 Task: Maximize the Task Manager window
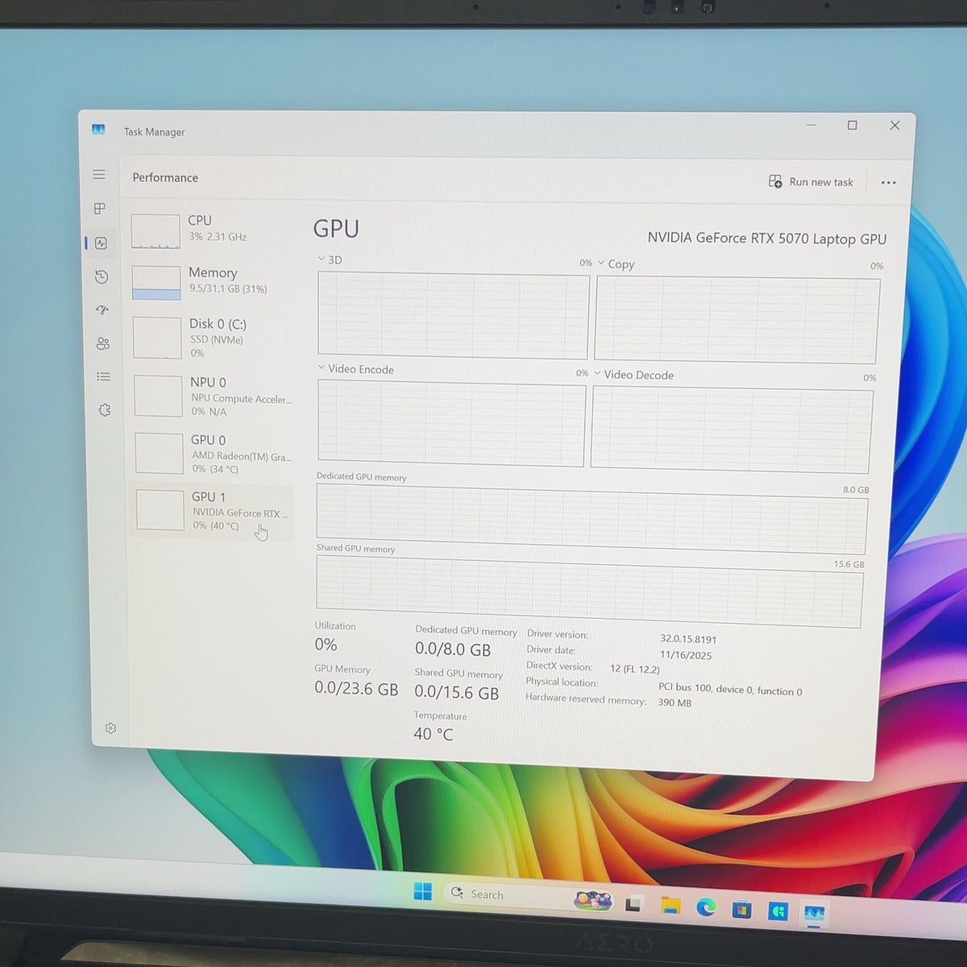852,125
